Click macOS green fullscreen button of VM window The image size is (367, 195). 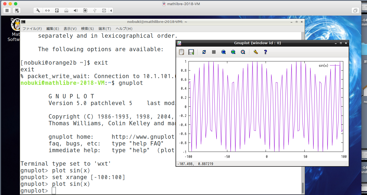tap(15, 4)
